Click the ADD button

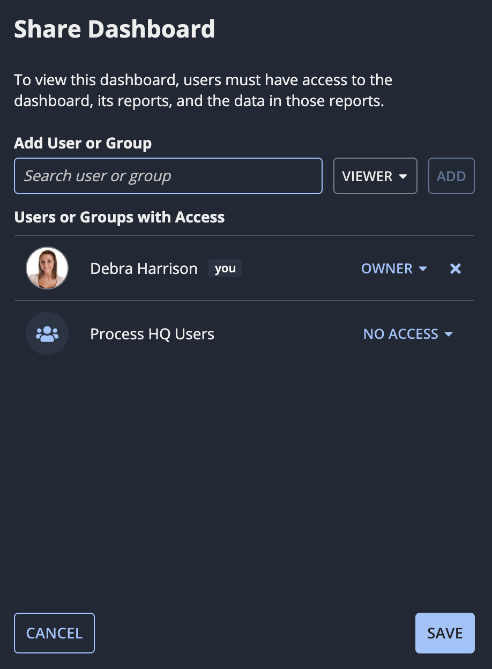(x=451, y=176)
